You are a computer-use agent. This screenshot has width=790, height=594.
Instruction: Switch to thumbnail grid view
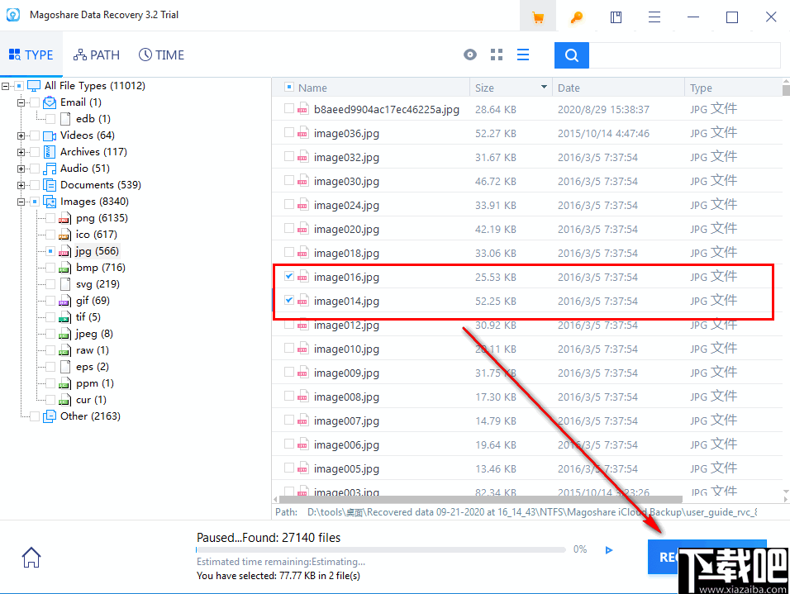[x=497, y=55]
